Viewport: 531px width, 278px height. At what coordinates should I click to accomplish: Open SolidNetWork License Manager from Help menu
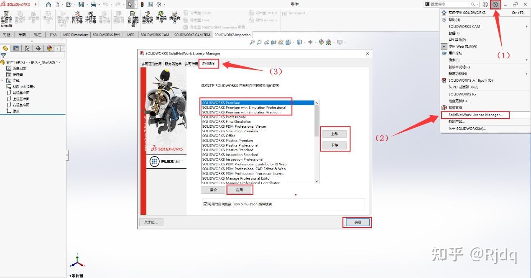(x=475, y=115)
